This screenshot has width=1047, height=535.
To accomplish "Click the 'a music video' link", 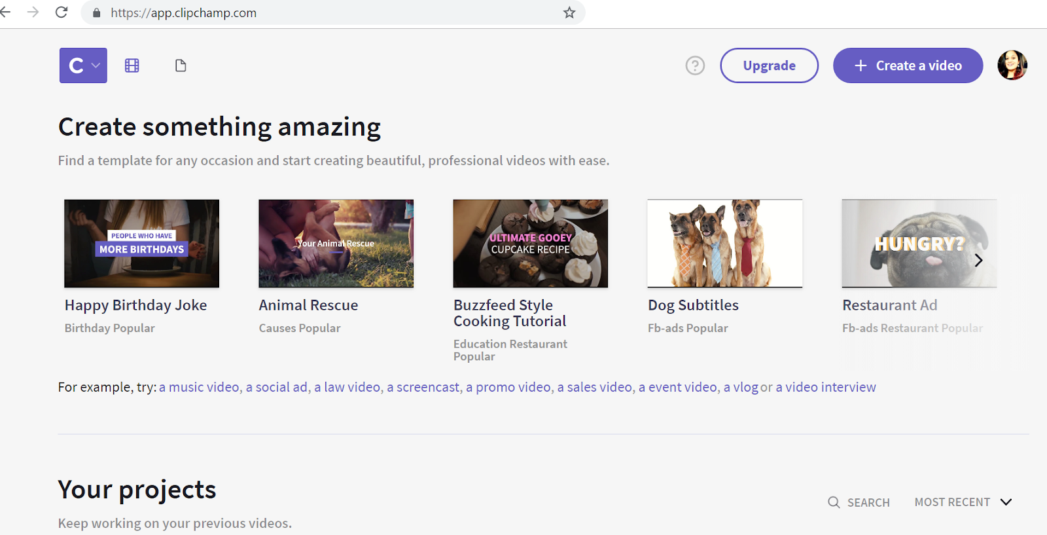I will coord(199,387).
